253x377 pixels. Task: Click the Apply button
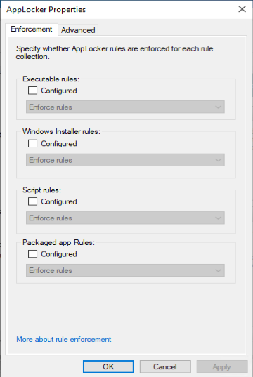point(222,366)
